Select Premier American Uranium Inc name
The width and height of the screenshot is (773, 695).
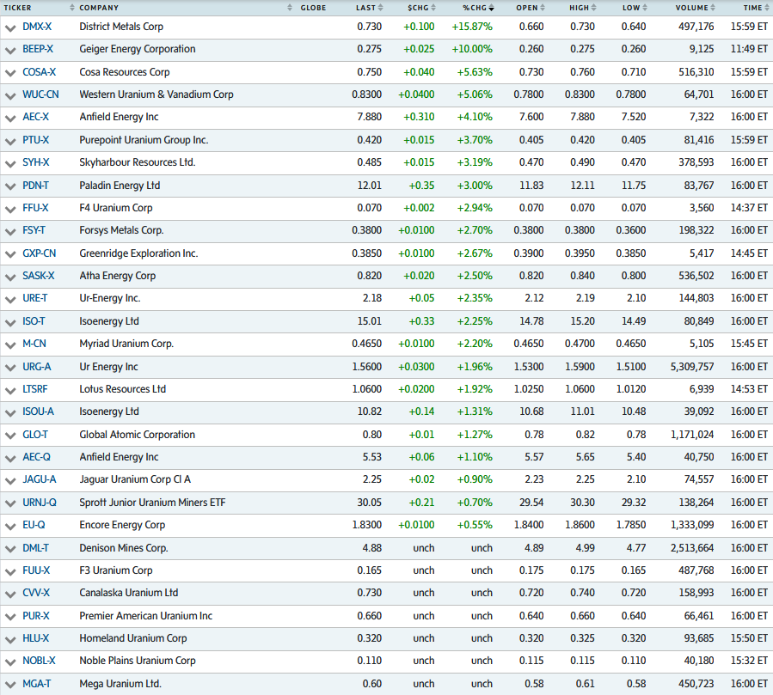pos(146,616)
